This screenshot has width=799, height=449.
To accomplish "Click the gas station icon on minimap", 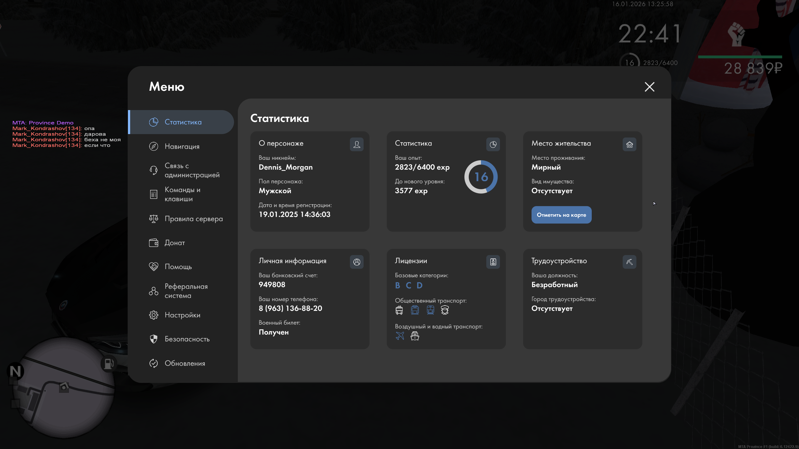I will click(109, 364).
